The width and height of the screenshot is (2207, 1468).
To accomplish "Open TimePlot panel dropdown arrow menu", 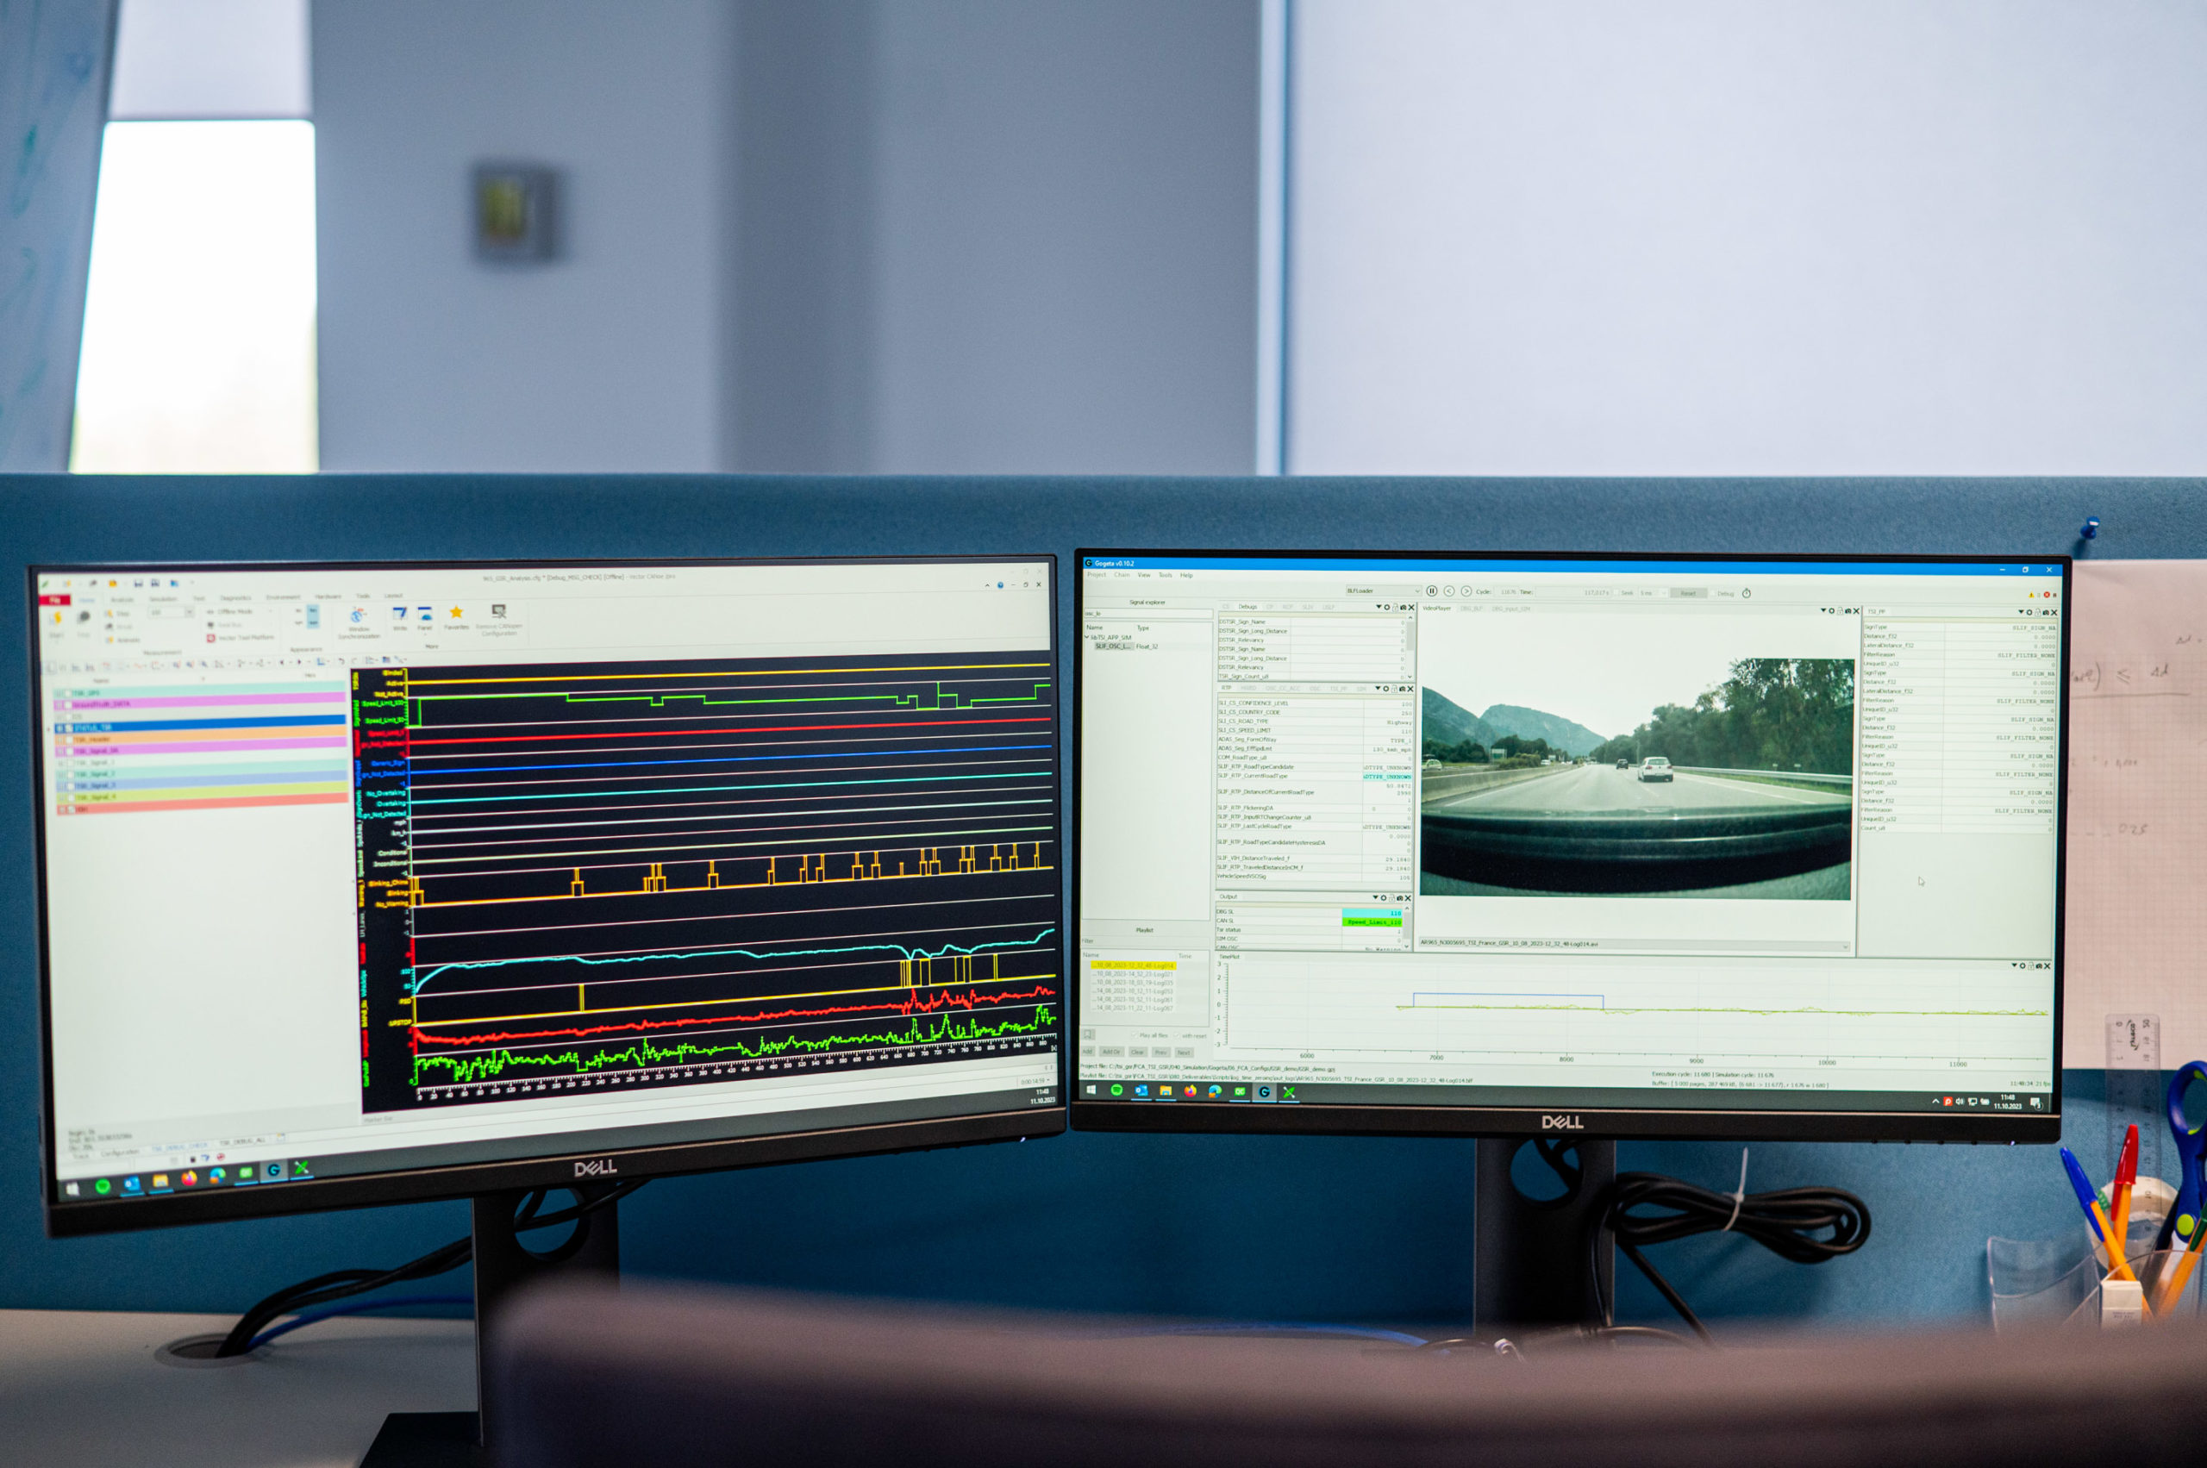I will click(x=2014, y=965).
